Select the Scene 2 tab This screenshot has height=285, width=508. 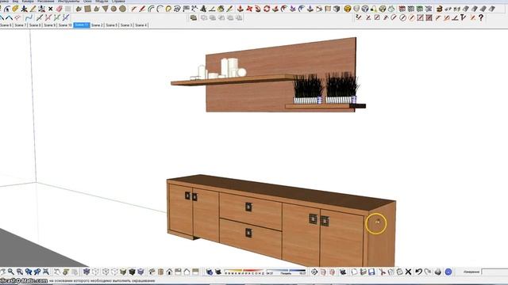[97, 25]
